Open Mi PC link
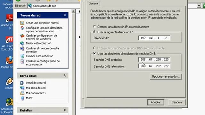Image resolution: width=205 pixels, height=115 pixels. [x=29, y=98]
